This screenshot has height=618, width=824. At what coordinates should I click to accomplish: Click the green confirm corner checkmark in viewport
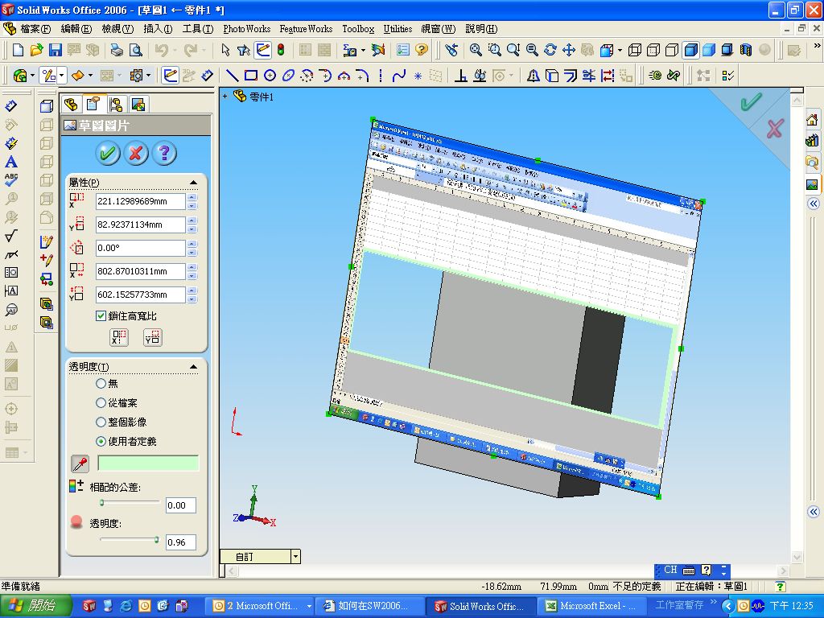[x=751, y=101]
